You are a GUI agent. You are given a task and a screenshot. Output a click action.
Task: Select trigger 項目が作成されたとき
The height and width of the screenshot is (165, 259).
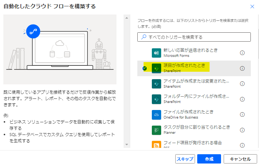194,68
